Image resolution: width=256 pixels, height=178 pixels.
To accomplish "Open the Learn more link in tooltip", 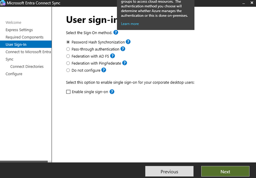I will coord(130,24).
